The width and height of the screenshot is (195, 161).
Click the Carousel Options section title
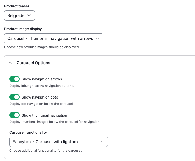pyautogui.click(x=33, y=63)
